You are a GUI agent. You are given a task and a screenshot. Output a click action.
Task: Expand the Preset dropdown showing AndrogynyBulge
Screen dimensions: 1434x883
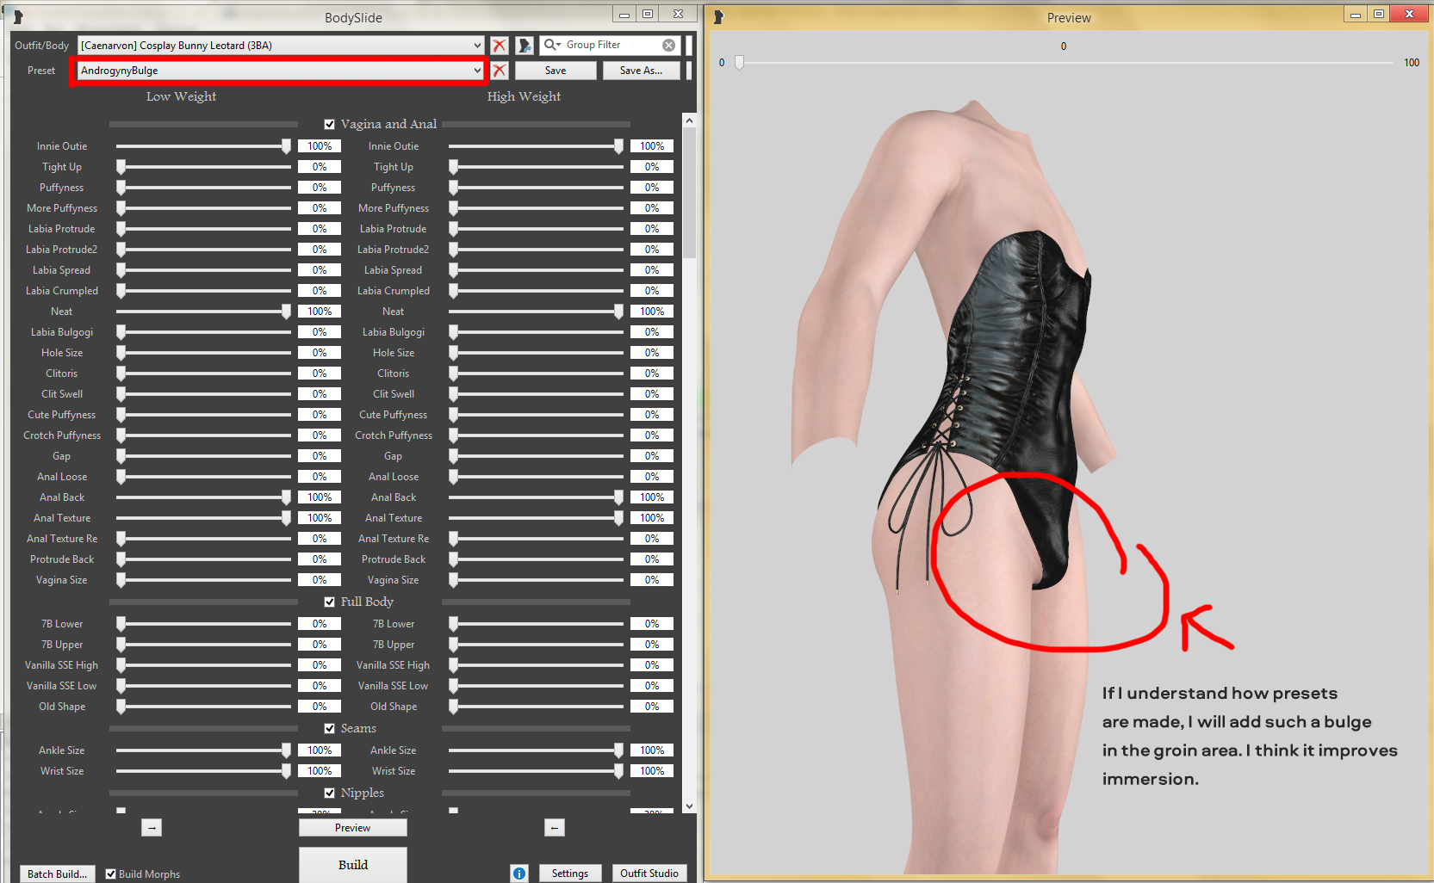(477, 71)
